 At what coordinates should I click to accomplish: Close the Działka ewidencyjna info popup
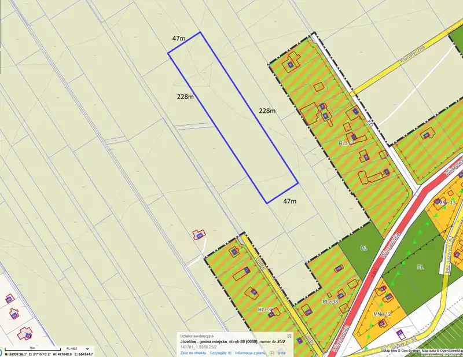coord(289,336)
